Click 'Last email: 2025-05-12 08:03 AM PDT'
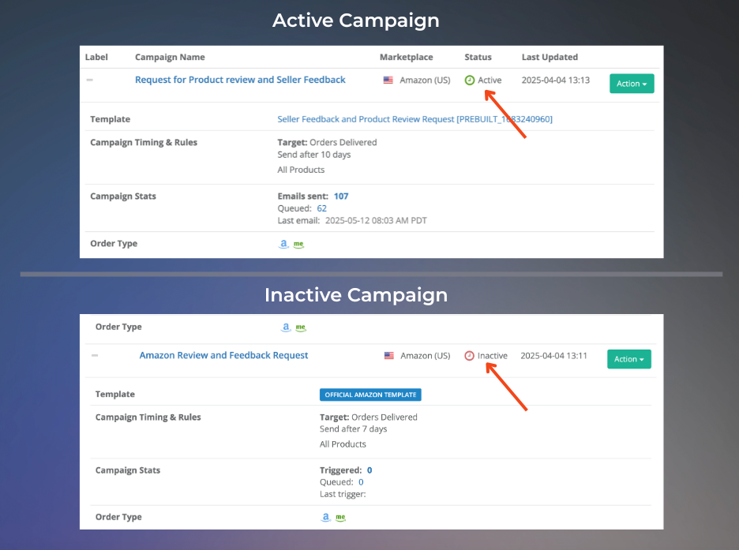Image resolution: width=739 pixels, height=550 pixels. coord(352,220)
